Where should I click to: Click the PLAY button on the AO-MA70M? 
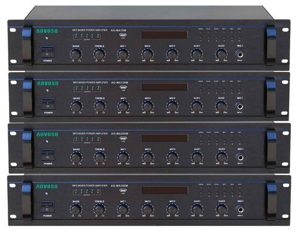point(208,32)
